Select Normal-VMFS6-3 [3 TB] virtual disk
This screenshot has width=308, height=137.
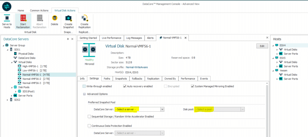tap(36, 83)
